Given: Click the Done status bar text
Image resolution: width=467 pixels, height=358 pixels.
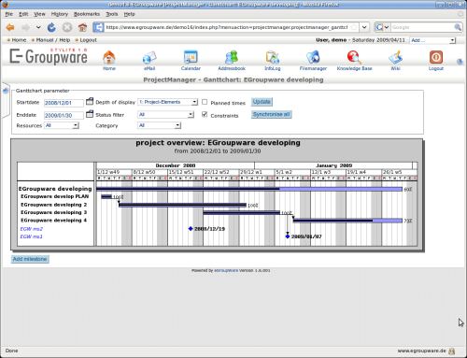Looking at the screenshot, I should click(11, 351).
